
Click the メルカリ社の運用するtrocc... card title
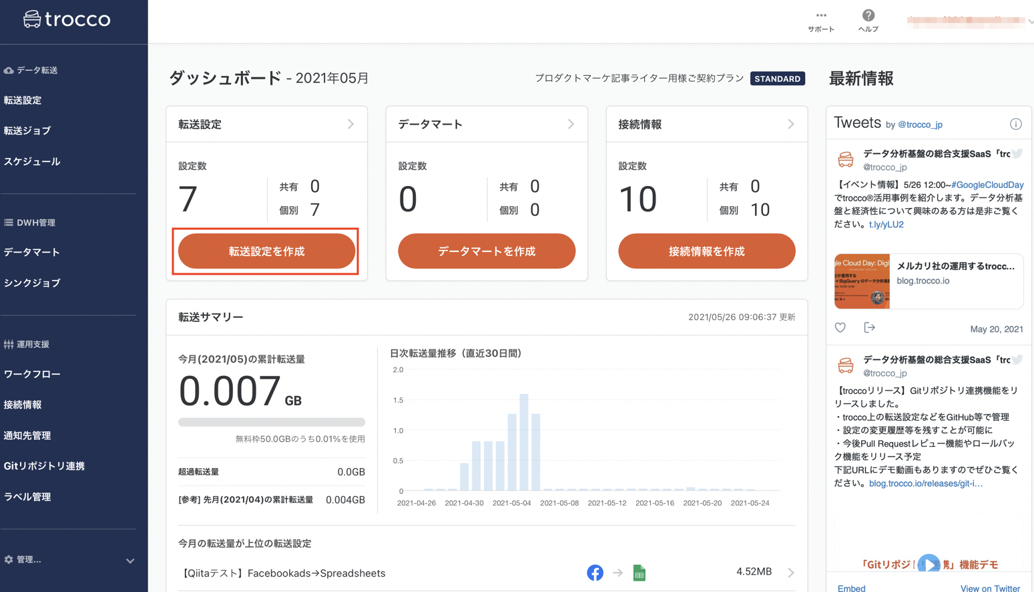955,266
